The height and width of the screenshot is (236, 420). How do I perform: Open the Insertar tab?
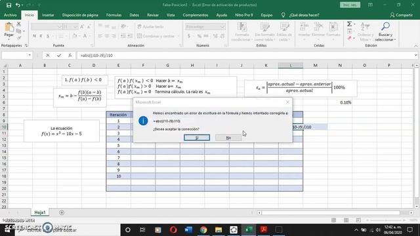click(48, 15)
